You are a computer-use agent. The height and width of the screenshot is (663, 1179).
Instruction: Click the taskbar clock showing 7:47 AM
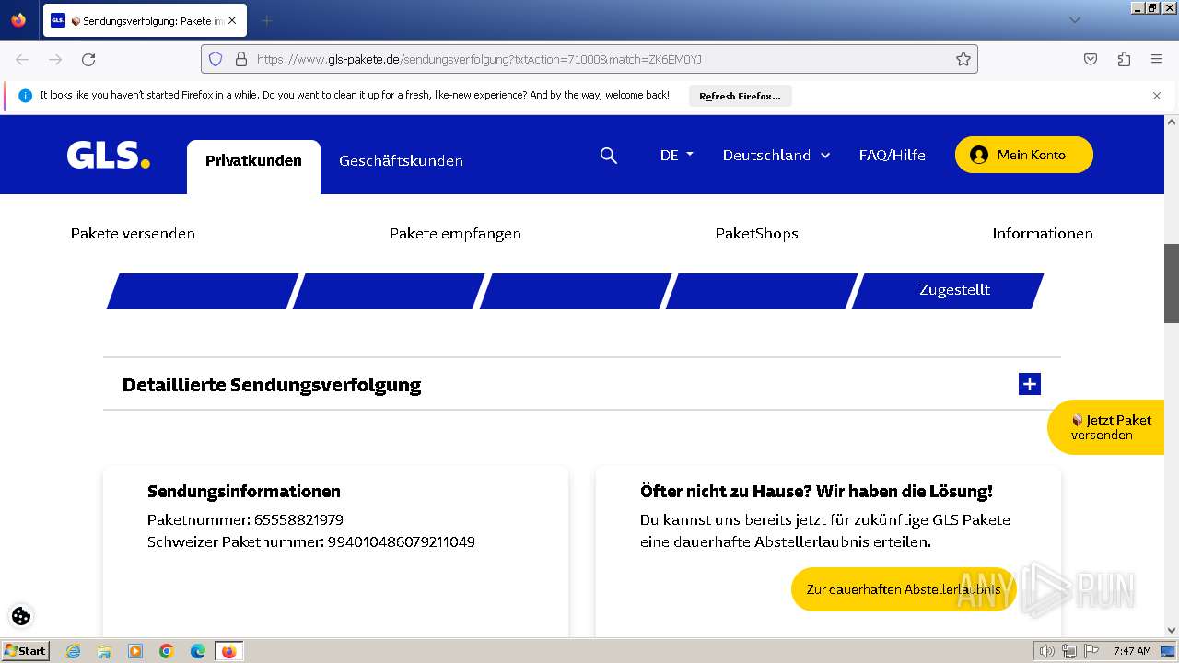pyautogui.click(x=1132, y=651)
